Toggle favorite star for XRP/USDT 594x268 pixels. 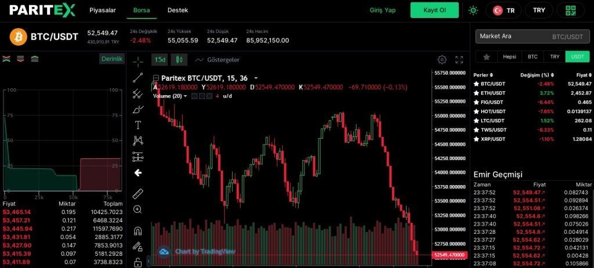pyautogui.click(x=476, y=139)
